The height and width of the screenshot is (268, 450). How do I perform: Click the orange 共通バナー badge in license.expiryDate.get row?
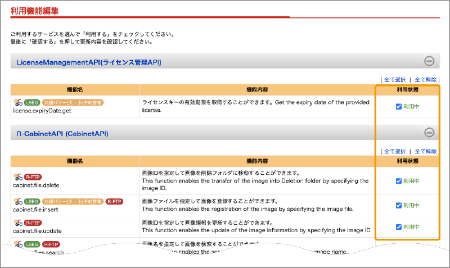click(73, 103)
